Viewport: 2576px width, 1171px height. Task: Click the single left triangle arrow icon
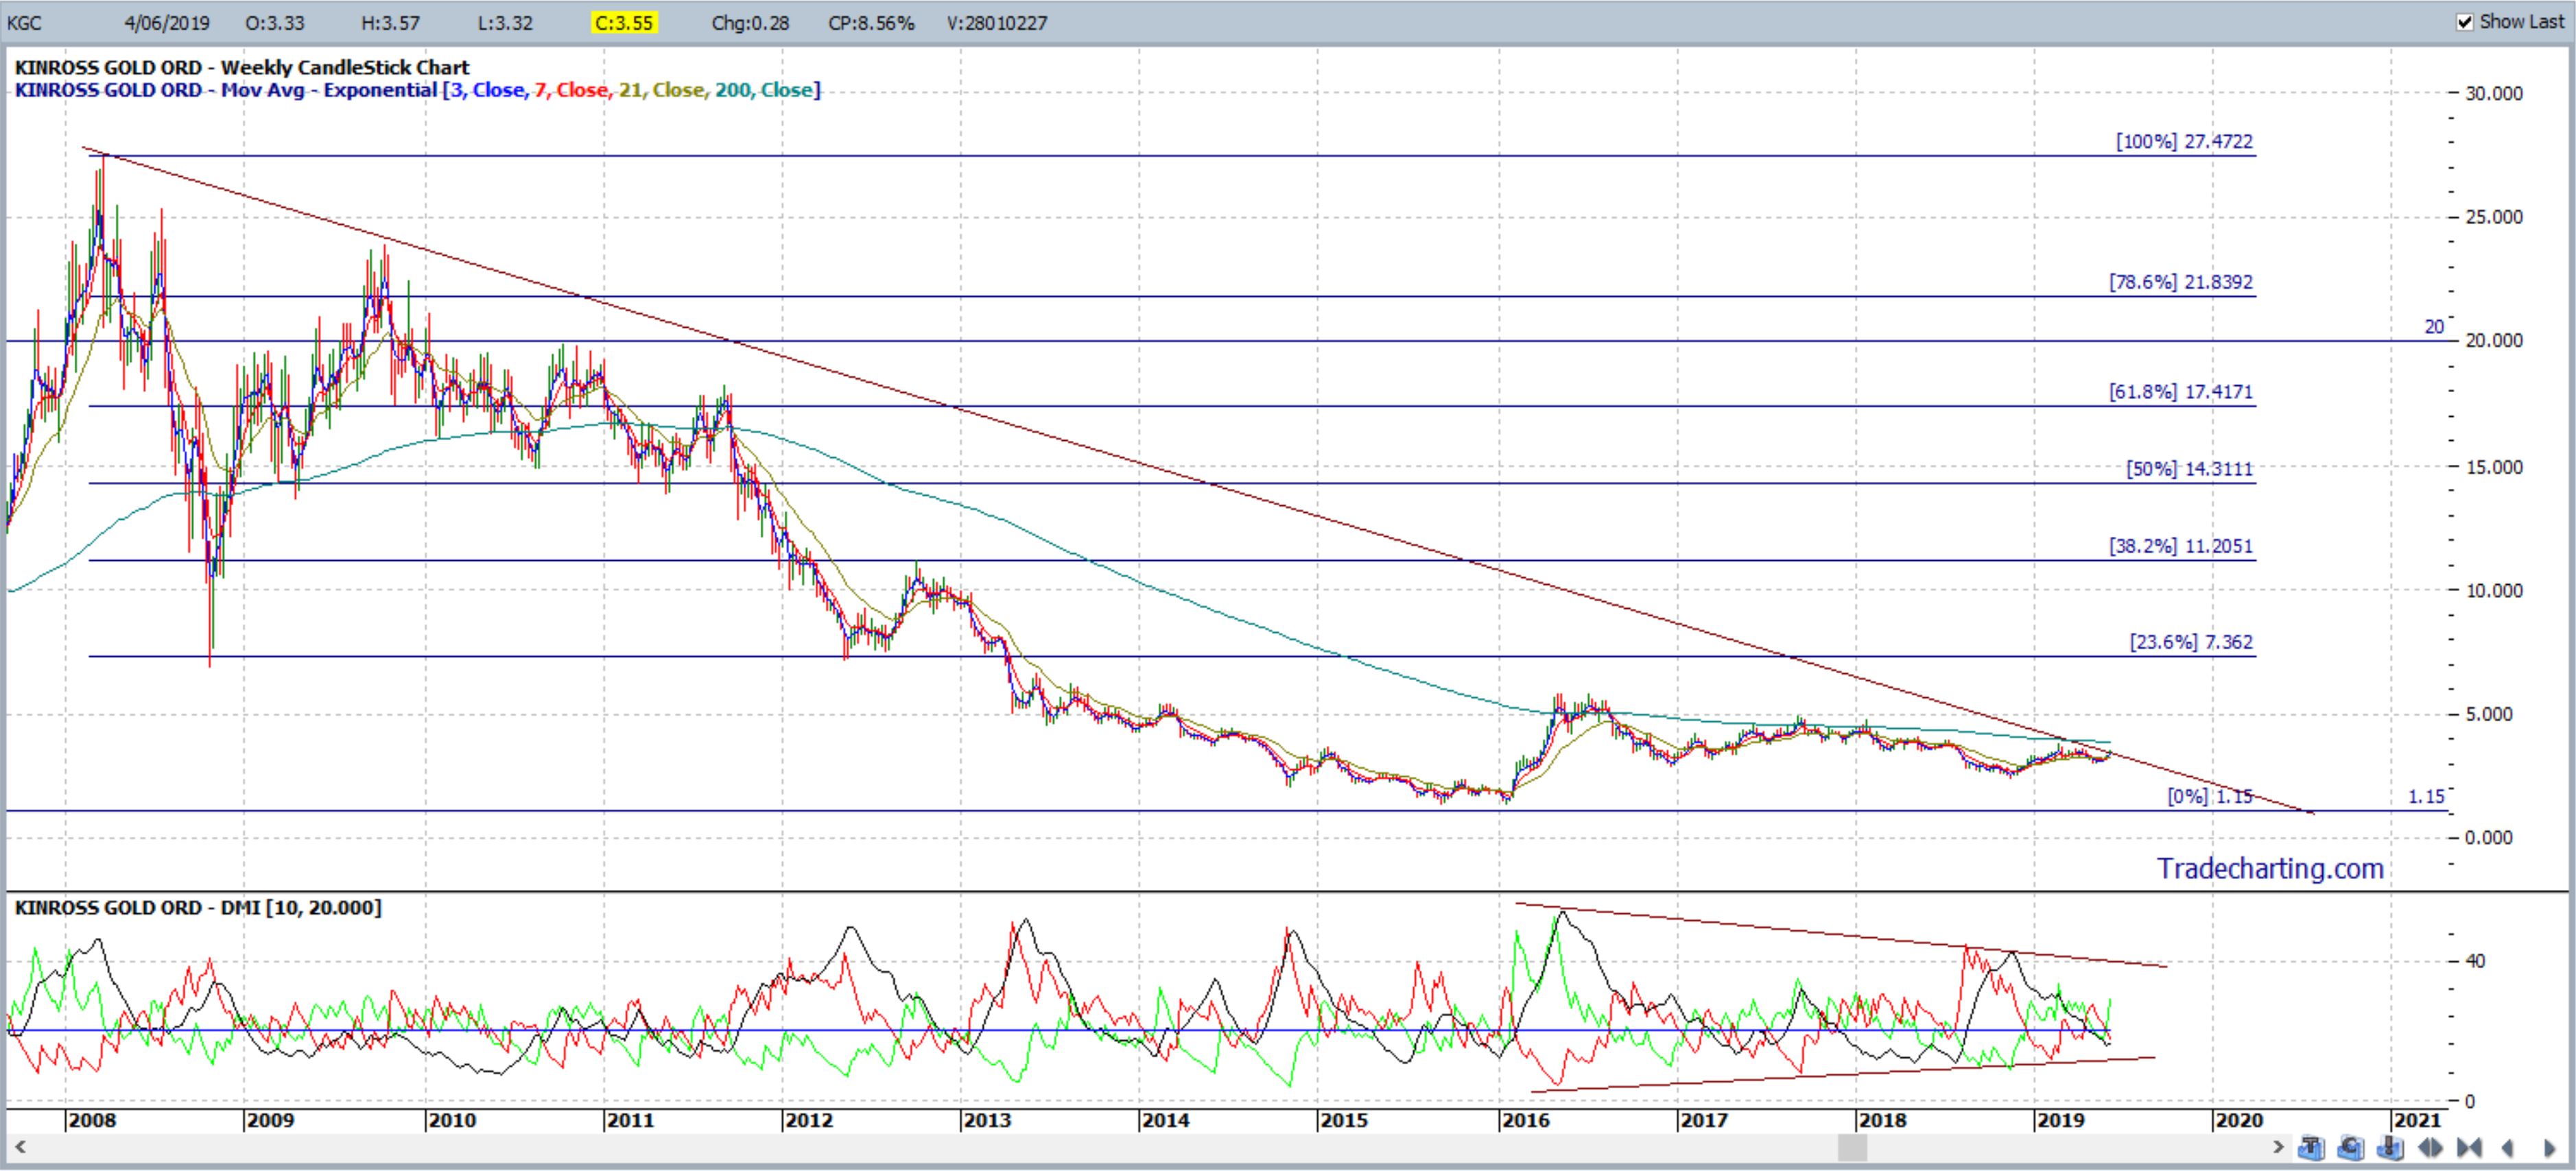pyautogui.click(x=2508, y=1148)
